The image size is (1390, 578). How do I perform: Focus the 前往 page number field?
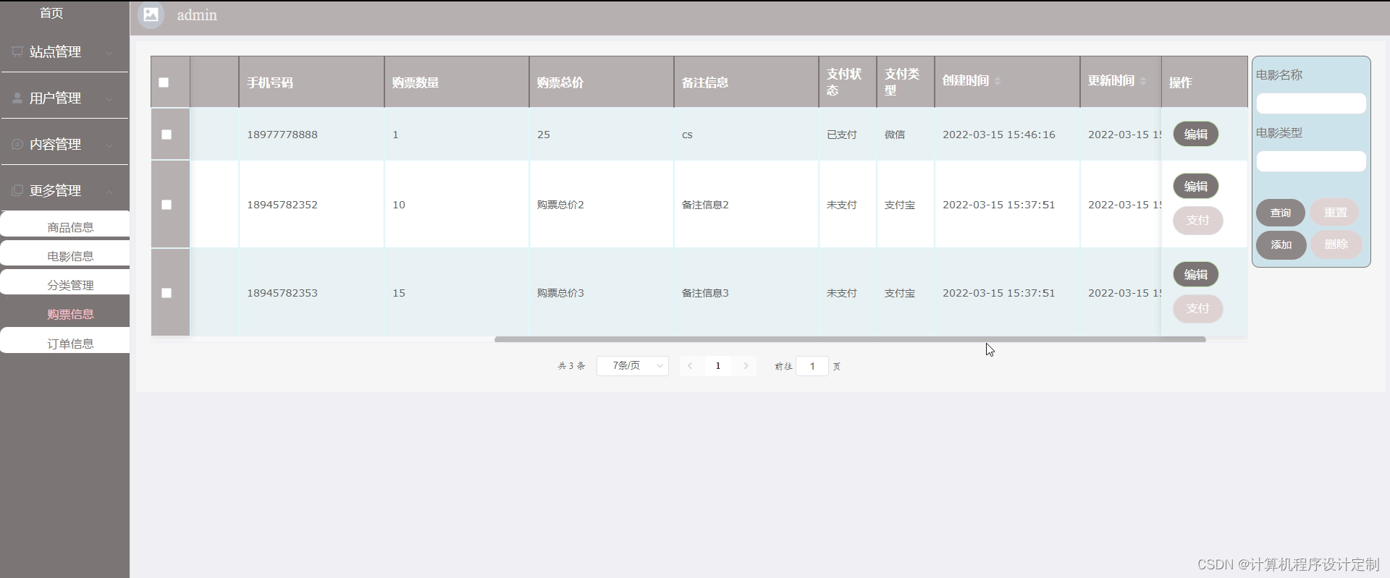[812, 366]
